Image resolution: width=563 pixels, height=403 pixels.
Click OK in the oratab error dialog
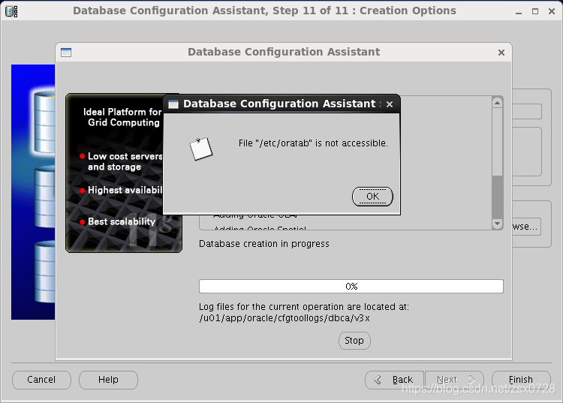pyautogui.click(x=372, y=197)
